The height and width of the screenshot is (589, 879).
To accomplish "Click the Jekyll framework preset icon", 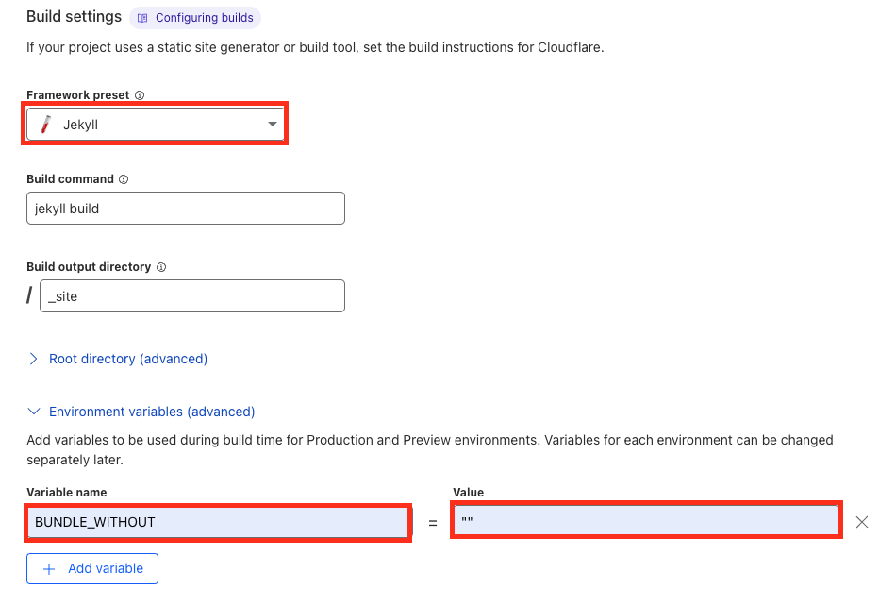I will pyautogui.click(x=46, y=125).
